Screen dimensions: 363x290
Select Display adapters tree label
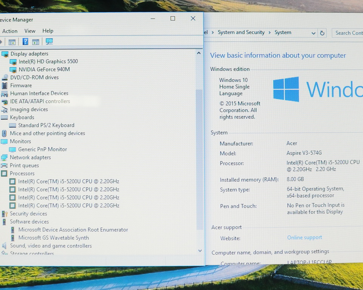[29, 54]
